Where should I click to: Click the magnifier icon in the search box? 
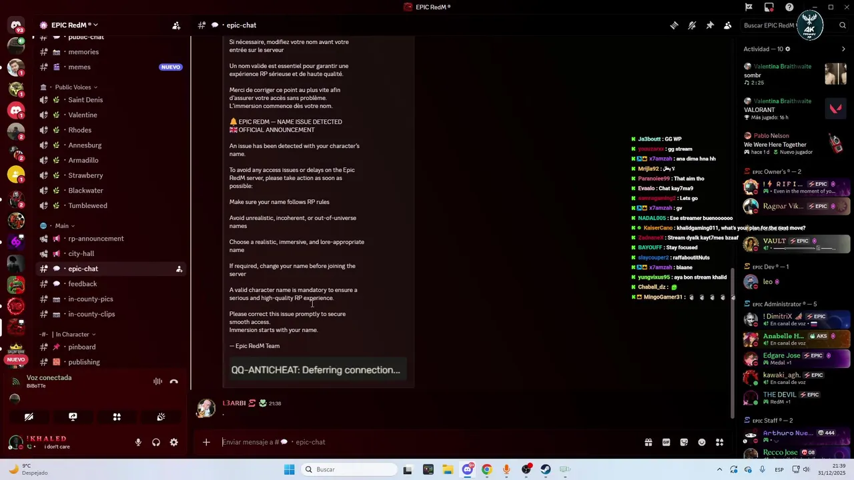coord(843,25)
